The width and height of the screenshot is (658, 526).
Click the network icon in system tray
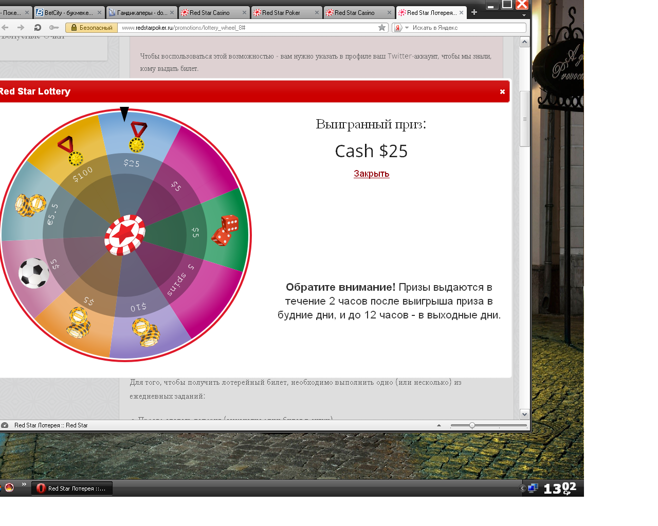tap(533, 488)
